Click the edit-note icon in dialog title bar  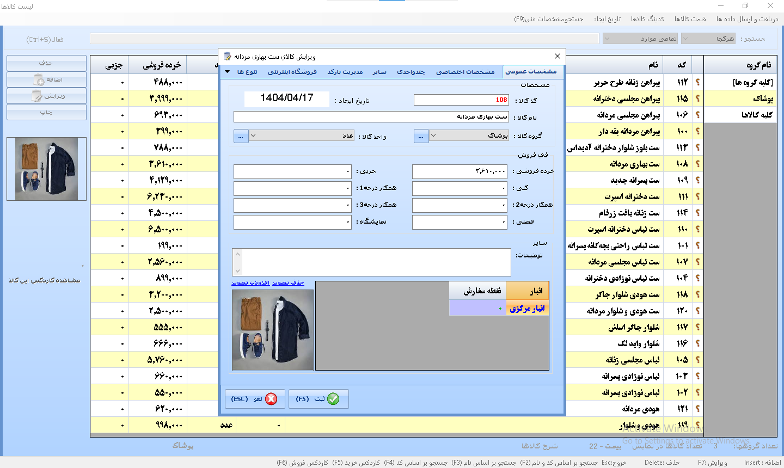click(228, 56)
